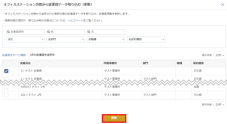
Task: Expand the 全部門 department dropdown
Action: tap(66, 39)
